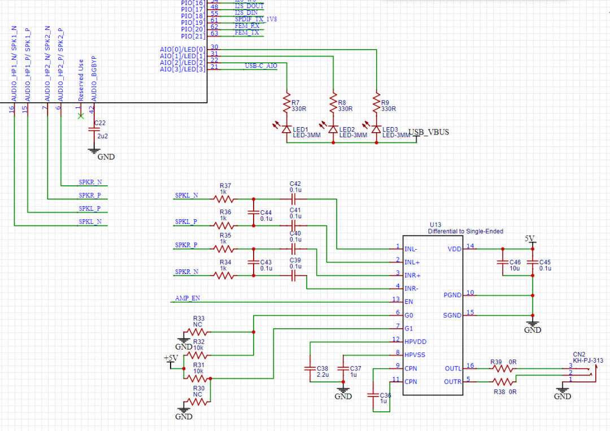Viewport: 610px width, 431px height.
Task: Click the green no-connect X marker
Action: (81, 116)
